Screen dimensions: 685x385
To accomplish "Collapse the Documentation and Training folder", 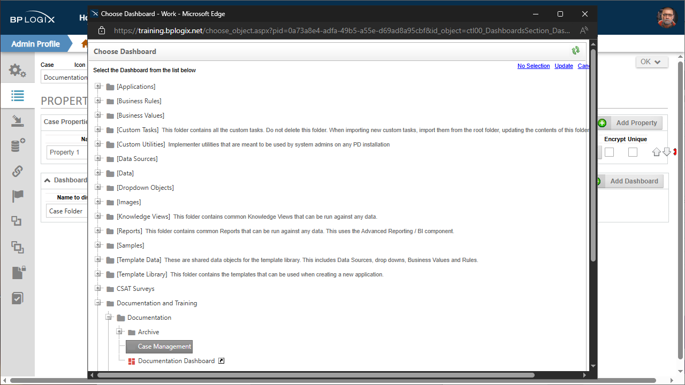I will click(x=98, y=303).
